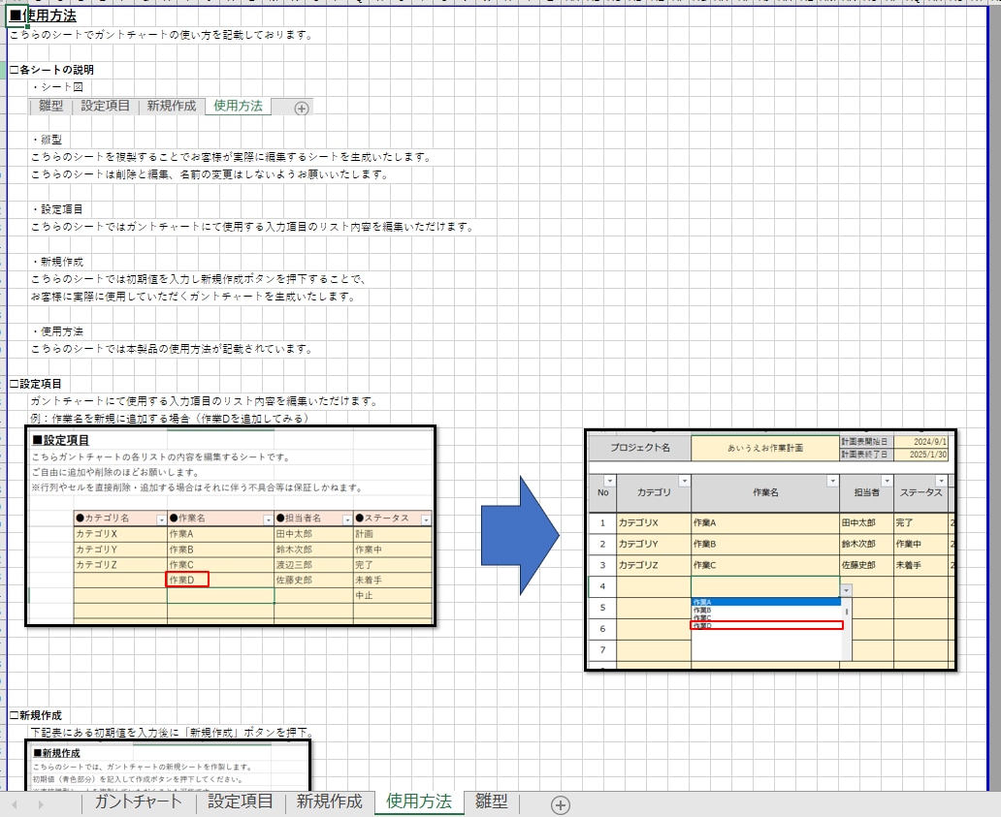Screen dimensions: 1001x817
Task: Add a new sheet with the bottom plus button
Action: 560,804
